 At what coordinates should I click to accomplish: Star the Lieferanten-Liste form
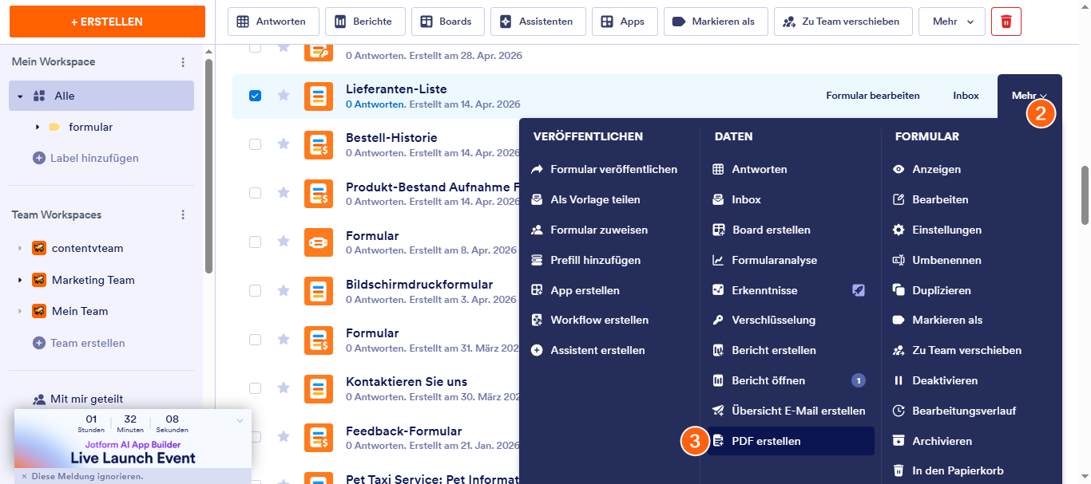click(x=283, y=96)
